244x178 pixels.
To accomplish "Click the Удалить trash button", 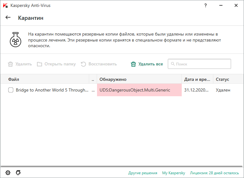I will [x=20, y=64].
